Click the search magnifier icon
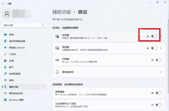Image resolution: width=169 pixels, height=111 pixels. click(43, 25)
